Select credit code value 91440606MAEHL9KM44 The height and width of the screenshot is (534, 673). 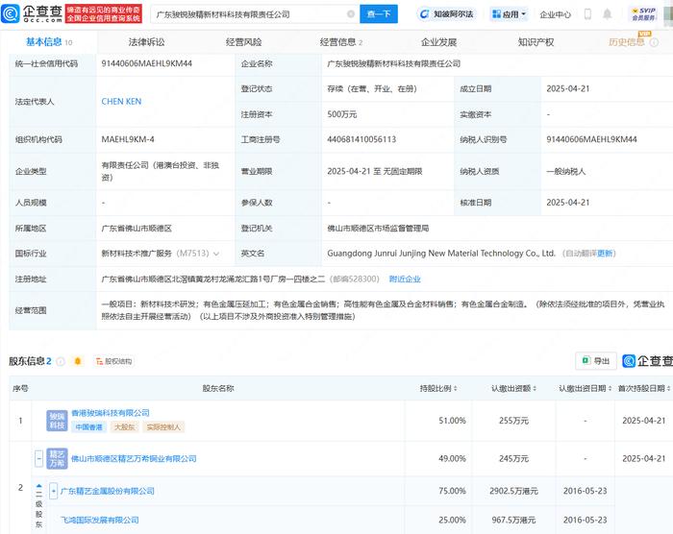pos(147,63)
